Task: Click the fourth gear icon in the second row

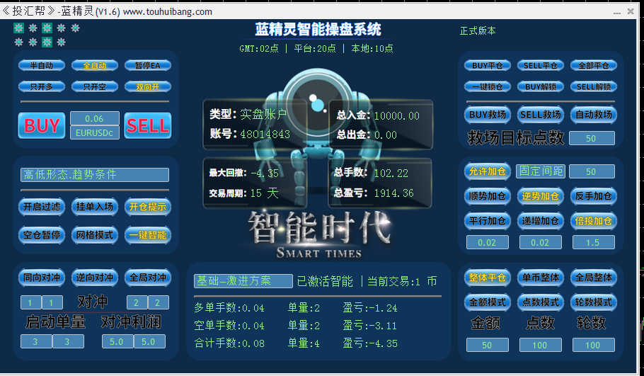Action: 61,42
